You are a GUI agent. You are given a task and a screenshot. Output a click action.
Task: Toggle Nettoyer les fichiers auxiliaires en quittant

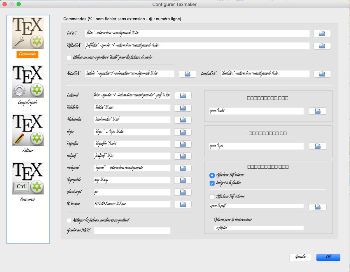tap(69, 220)
